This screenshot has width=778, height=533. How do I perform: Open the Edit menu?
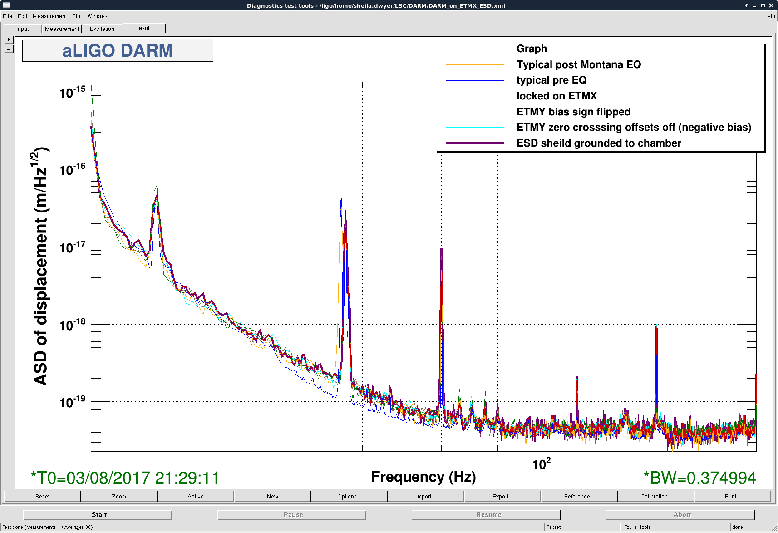coord(23,16)
